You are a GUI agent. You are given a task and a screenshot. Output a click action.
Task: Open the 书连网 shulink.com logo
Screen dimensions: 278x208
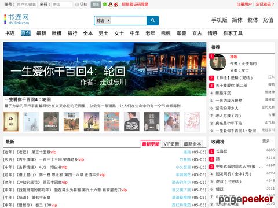pyautogui.click(x=17, y=19)
